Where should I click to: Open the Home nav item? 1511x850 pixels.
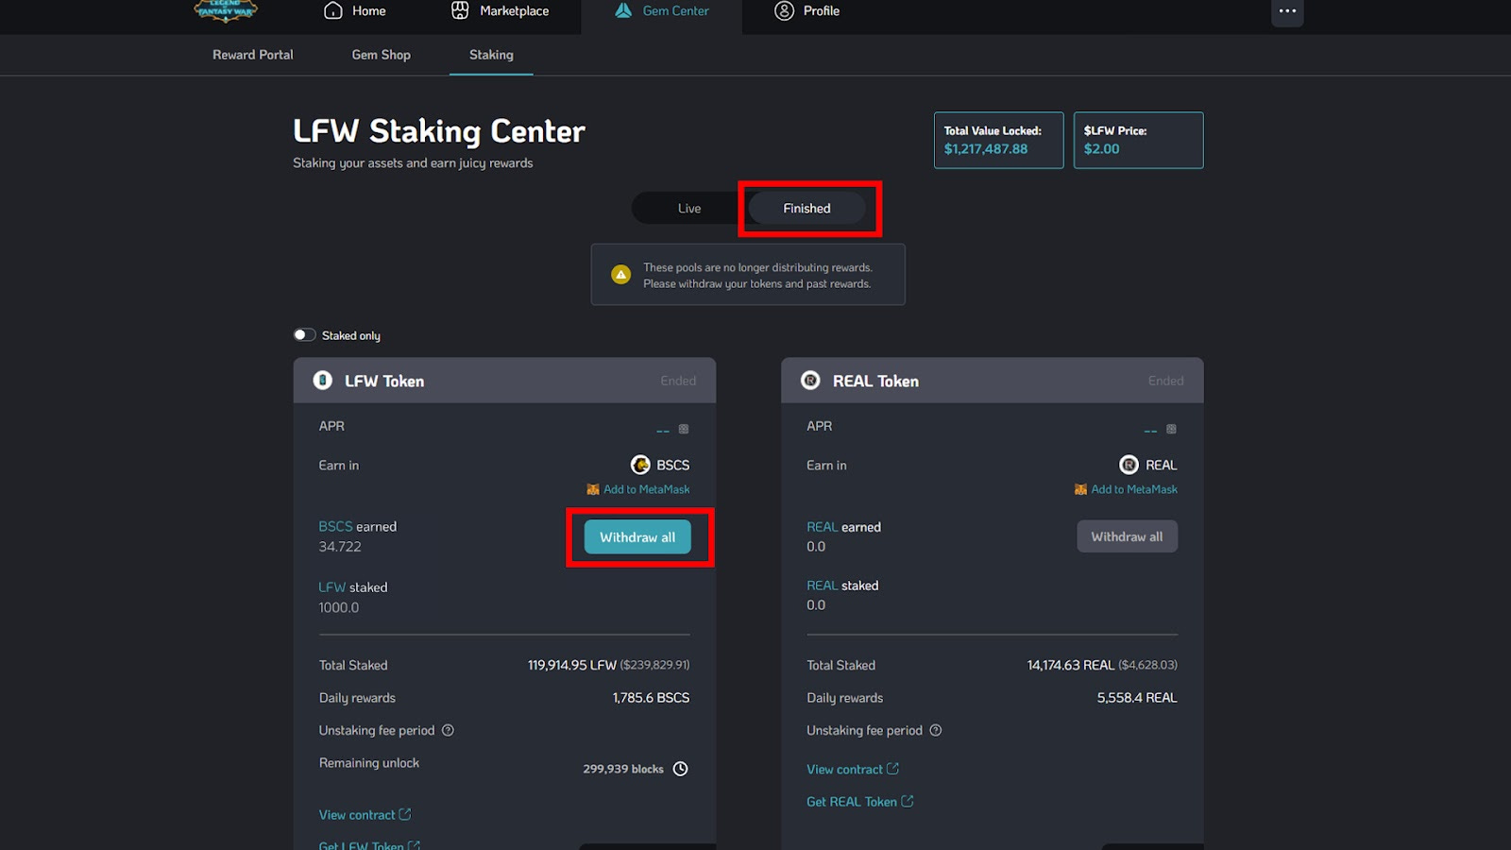click(x=355, y=11)
